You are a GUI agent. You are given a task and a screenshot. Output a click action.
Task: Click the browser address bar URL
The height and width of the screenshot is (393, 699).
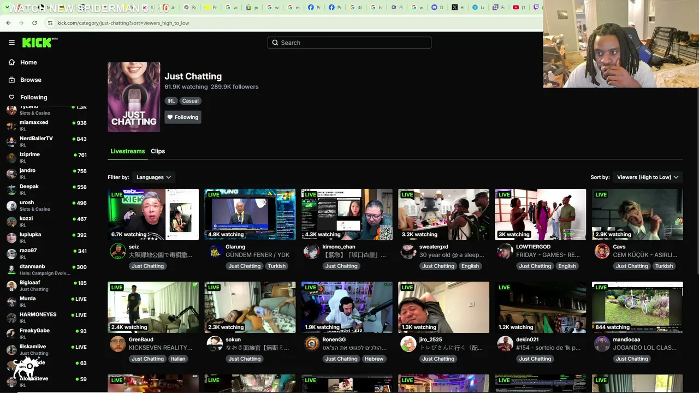(x=123, y=23)
